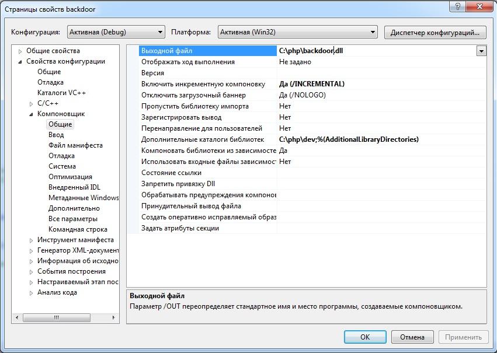
Task: Click the Отмена button
Action: coord(412,337)
